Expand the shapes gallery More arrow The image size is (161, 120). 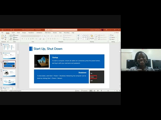click(89, 39)
